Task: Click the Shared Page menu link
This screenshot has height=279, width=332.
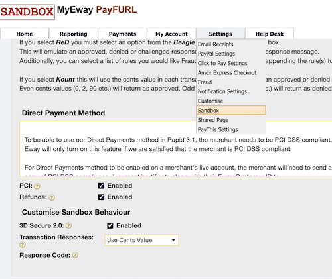Action: tap(213, 120)
